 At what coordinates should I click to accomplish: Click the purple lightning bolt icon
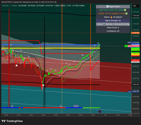(100, 111)
